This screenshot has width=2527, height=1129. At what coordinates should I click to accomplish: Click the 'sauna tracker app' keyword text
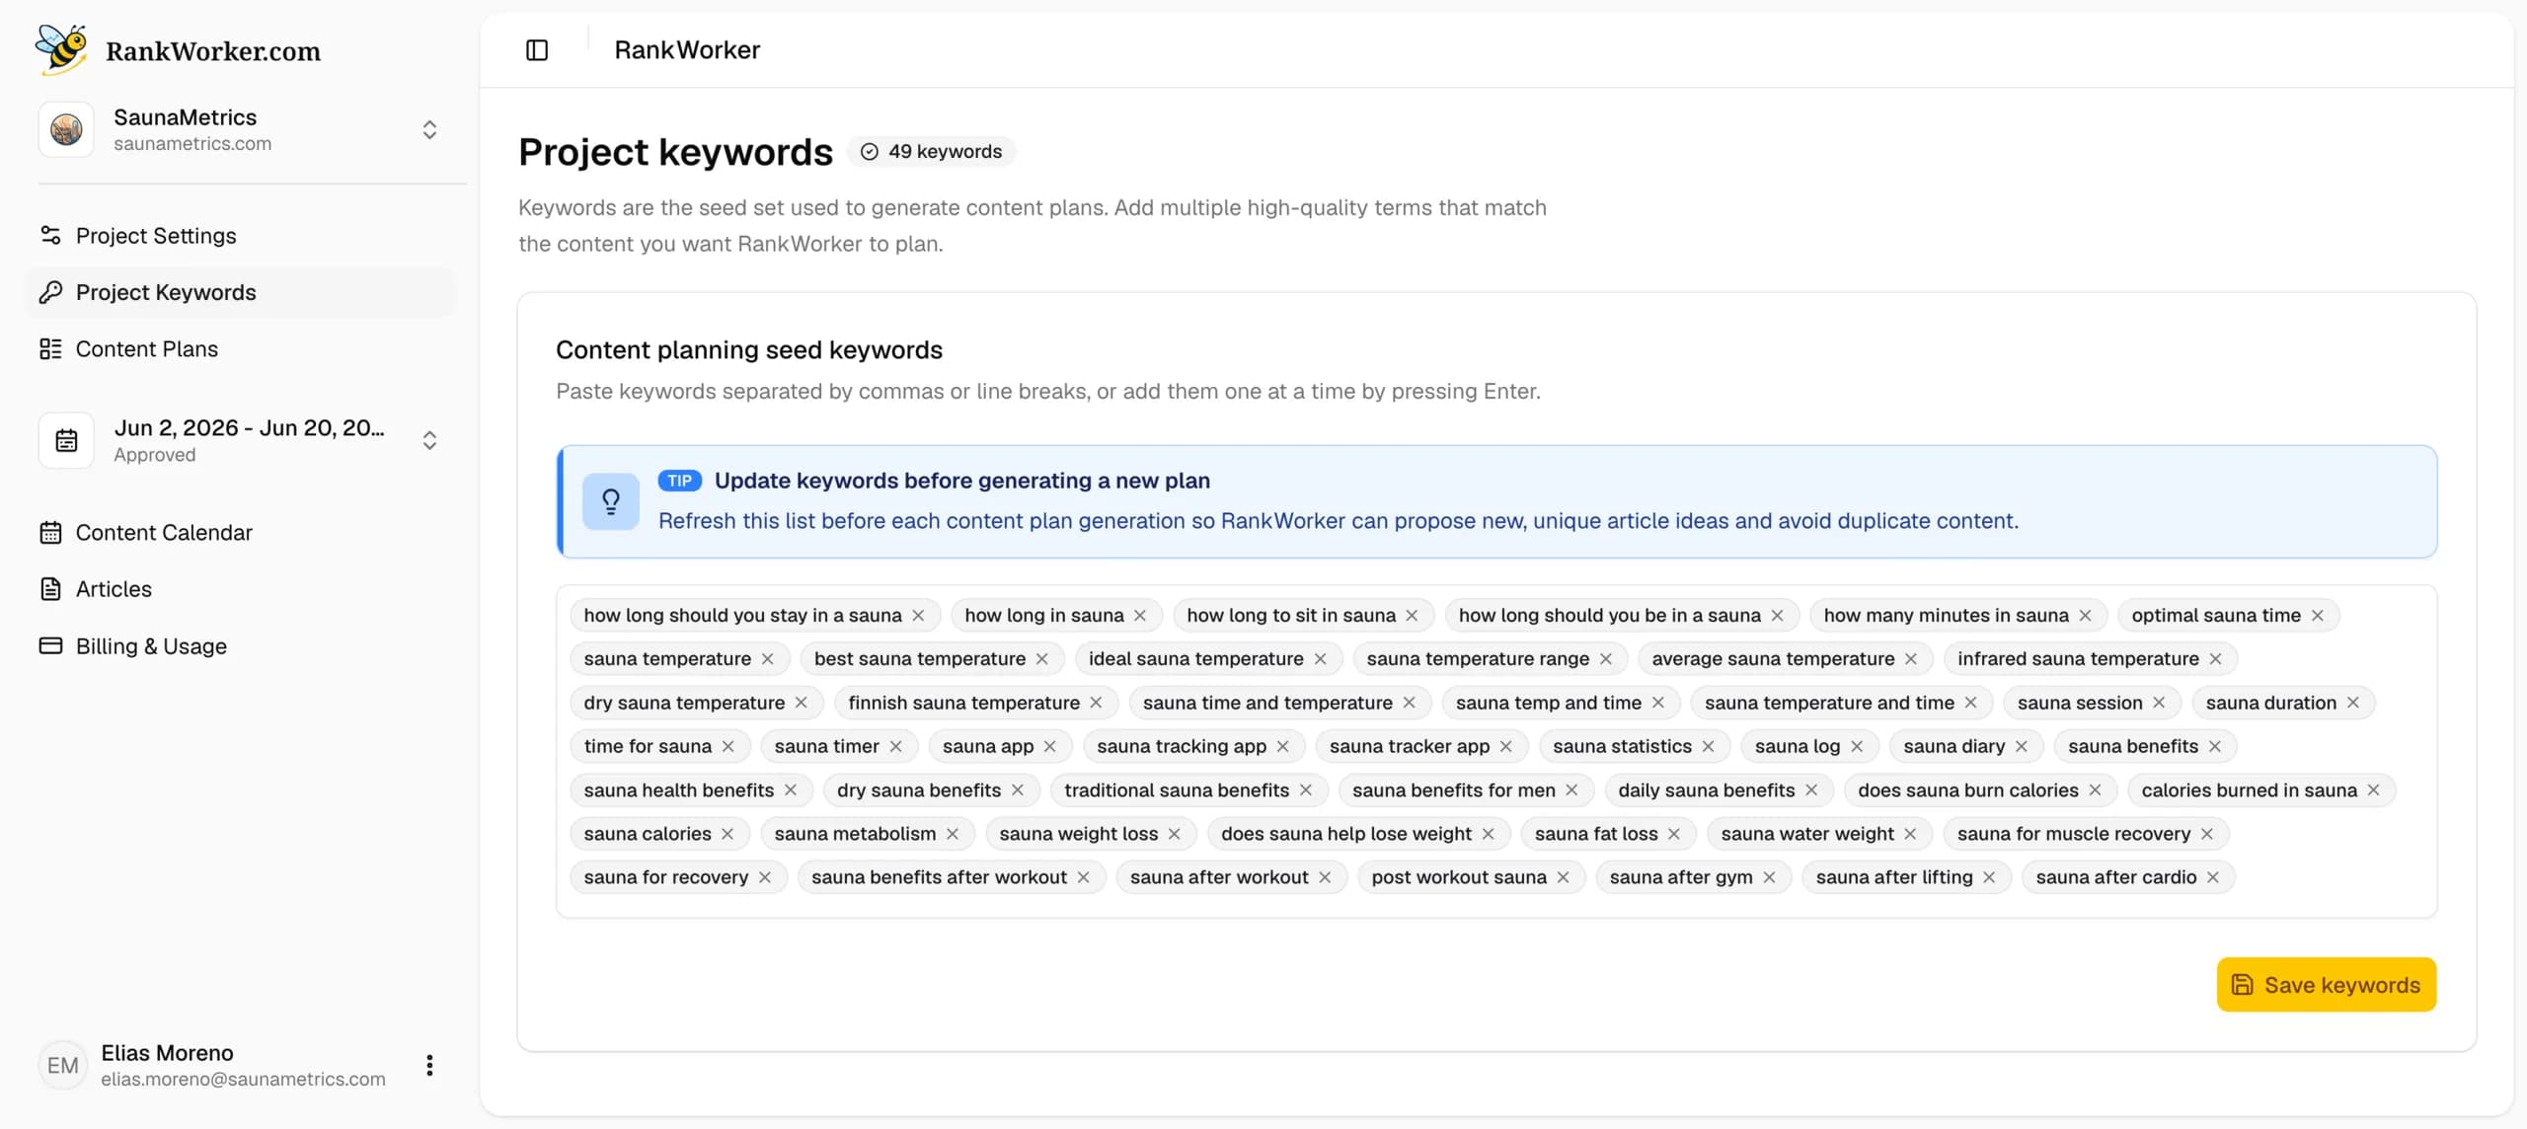click(1409, 747)
